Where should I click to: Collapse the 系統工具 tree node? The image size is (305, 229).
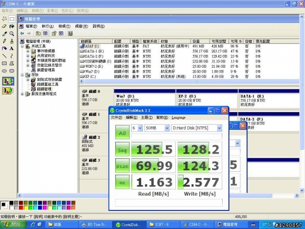click(x=22, y=46)
